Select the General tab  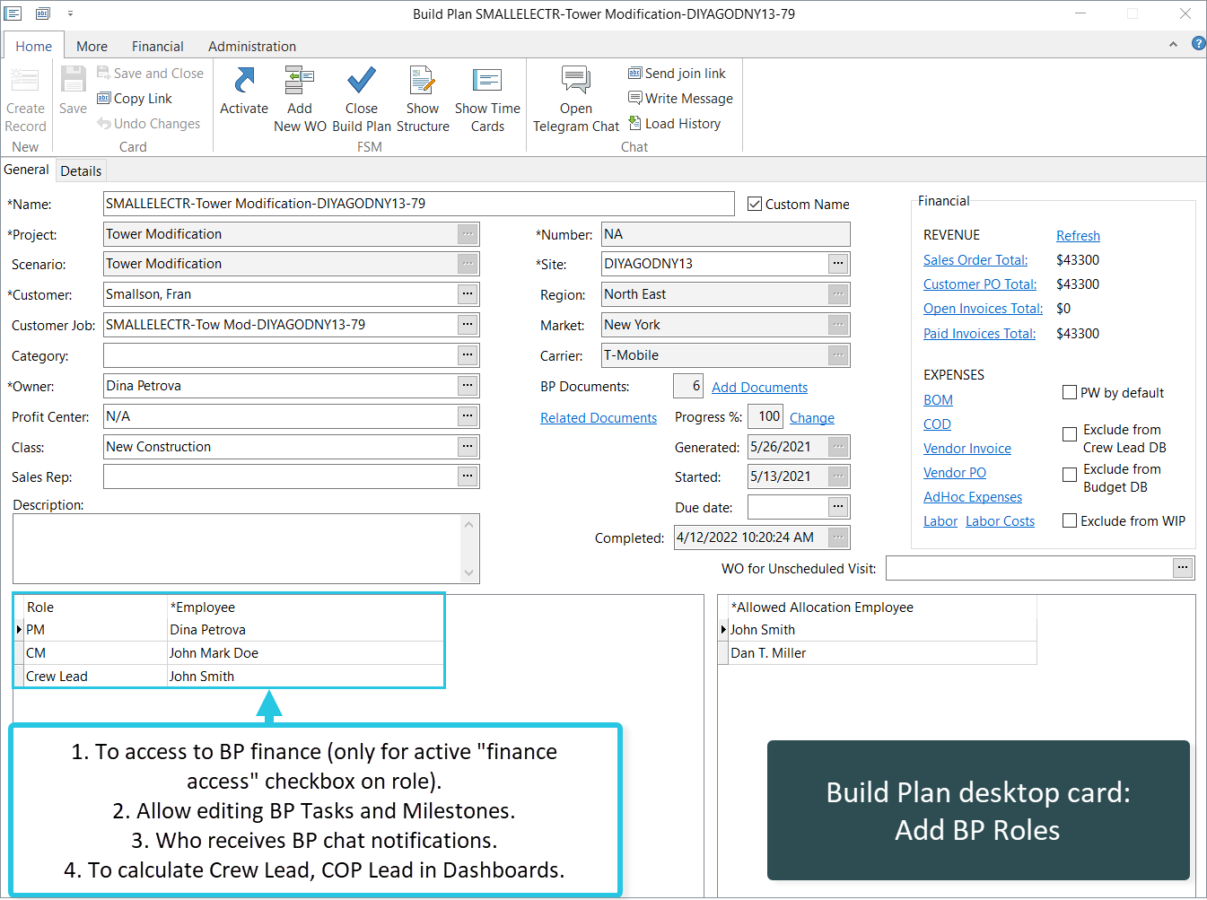27,170
